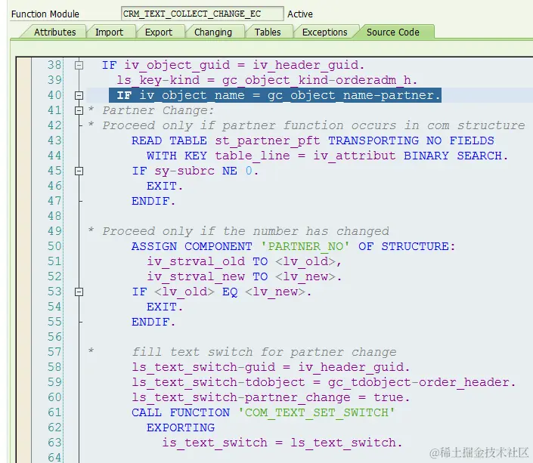Click 'ls_key-kind = gc_object_kind-orderadm_h.' line
The height and width of the screenshot is (463, 533).
[267, 80]
